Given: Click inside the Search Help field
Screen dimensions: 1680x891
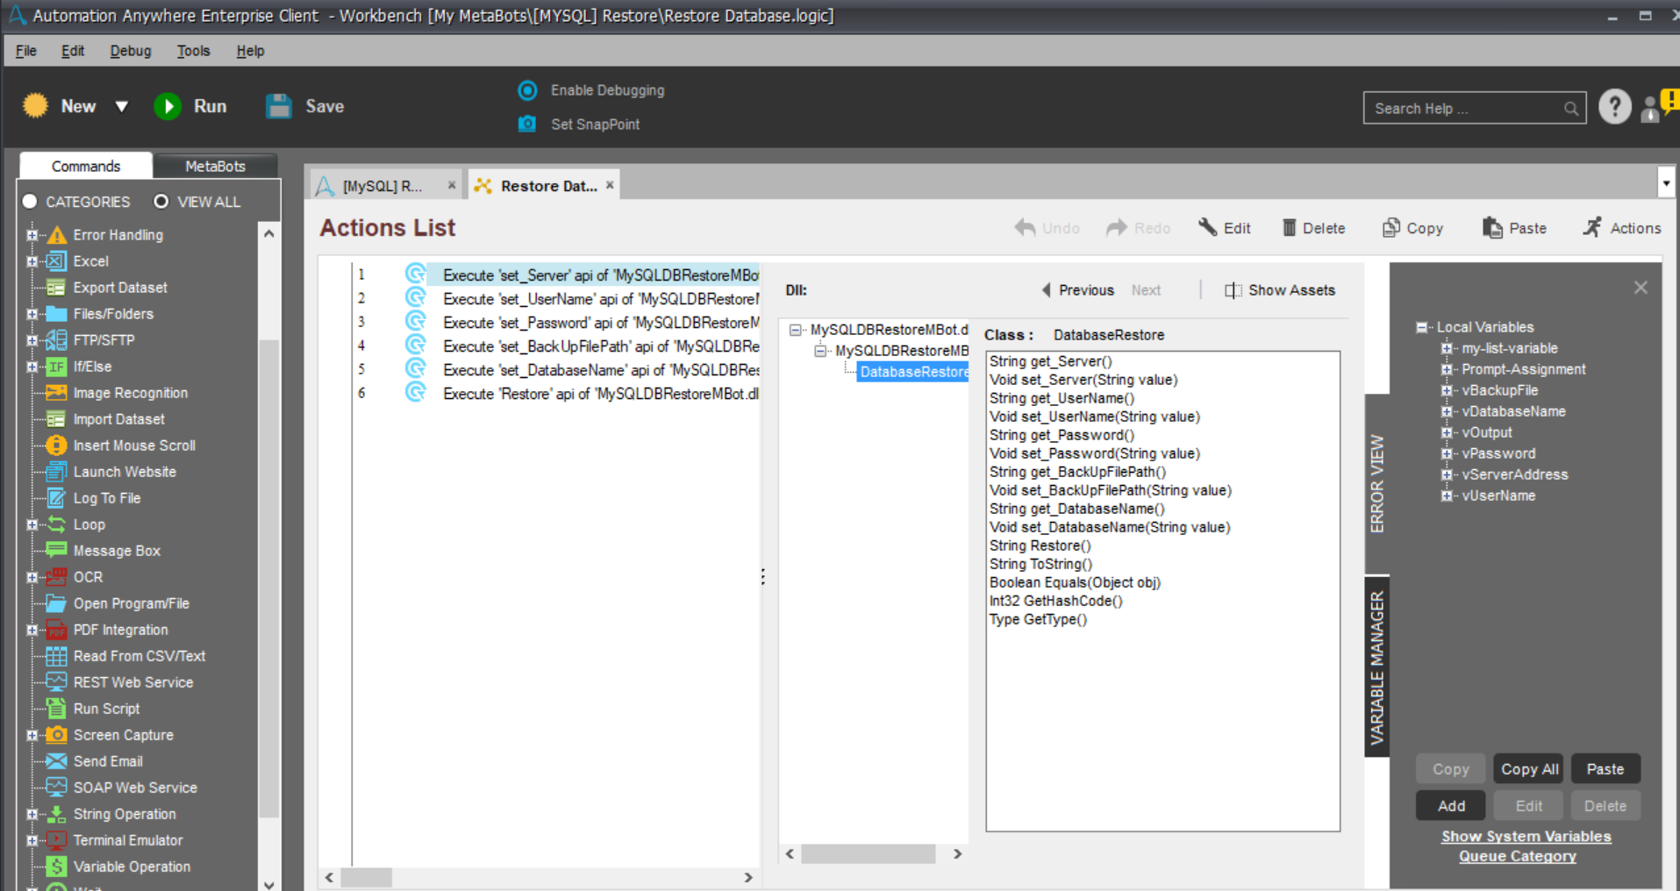Looking at the screenshot, I should [x=1465, y=109].
